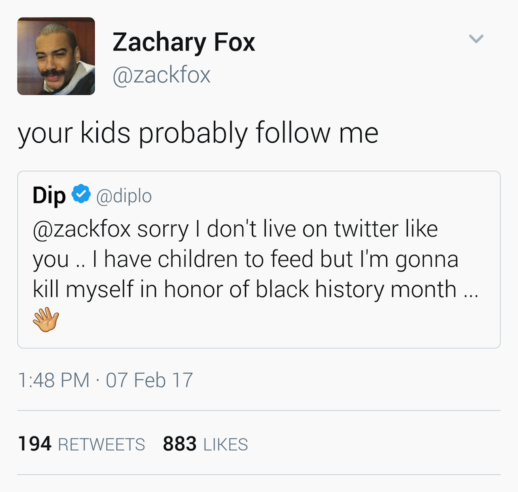Open the Zachary Fox display name

pyautogui.click(x=184, y=42)
